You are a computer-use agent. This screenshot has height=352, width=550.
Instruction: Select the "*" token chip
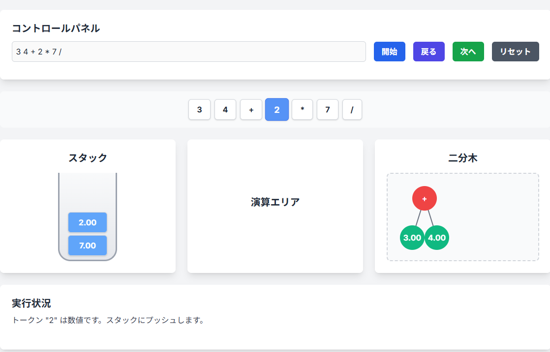pos(303,109)
